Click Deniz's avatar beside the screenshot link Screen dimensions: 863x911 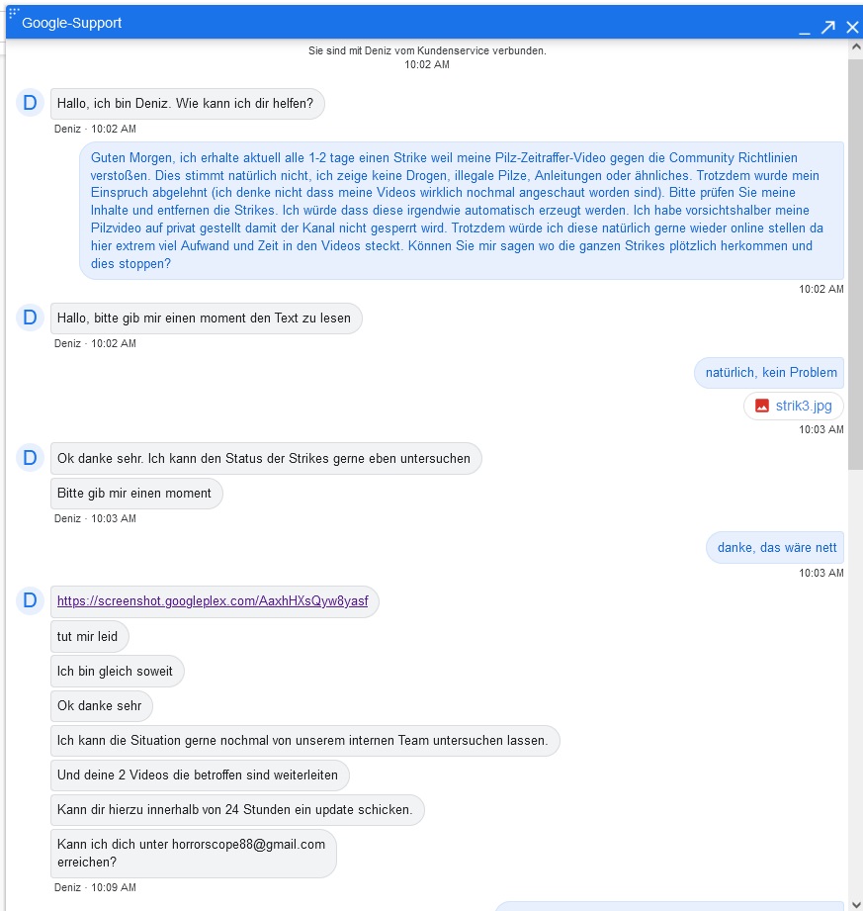coord(30,600)
